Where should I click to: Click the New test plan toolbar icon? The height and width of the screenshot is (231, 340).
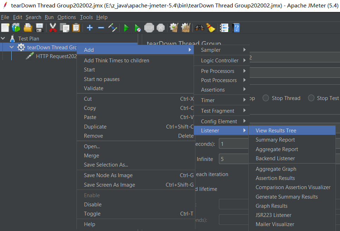pyautogui.click(x=5, y=28)
